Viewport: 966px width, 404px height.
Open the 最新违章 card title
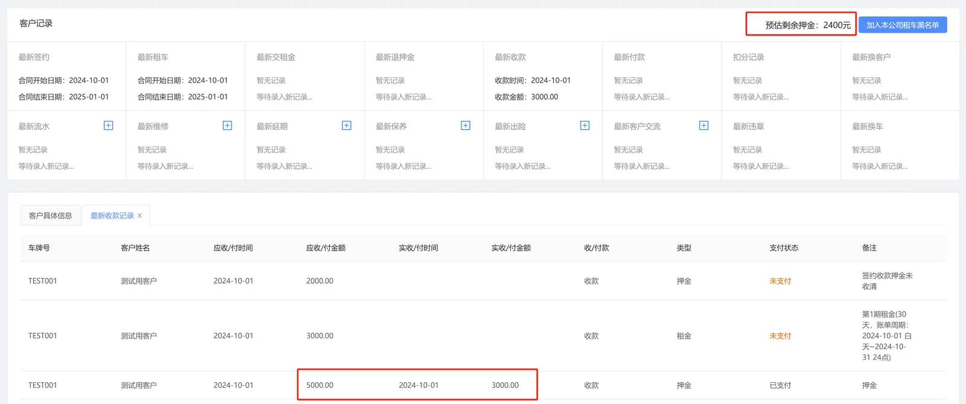point(749,126)
